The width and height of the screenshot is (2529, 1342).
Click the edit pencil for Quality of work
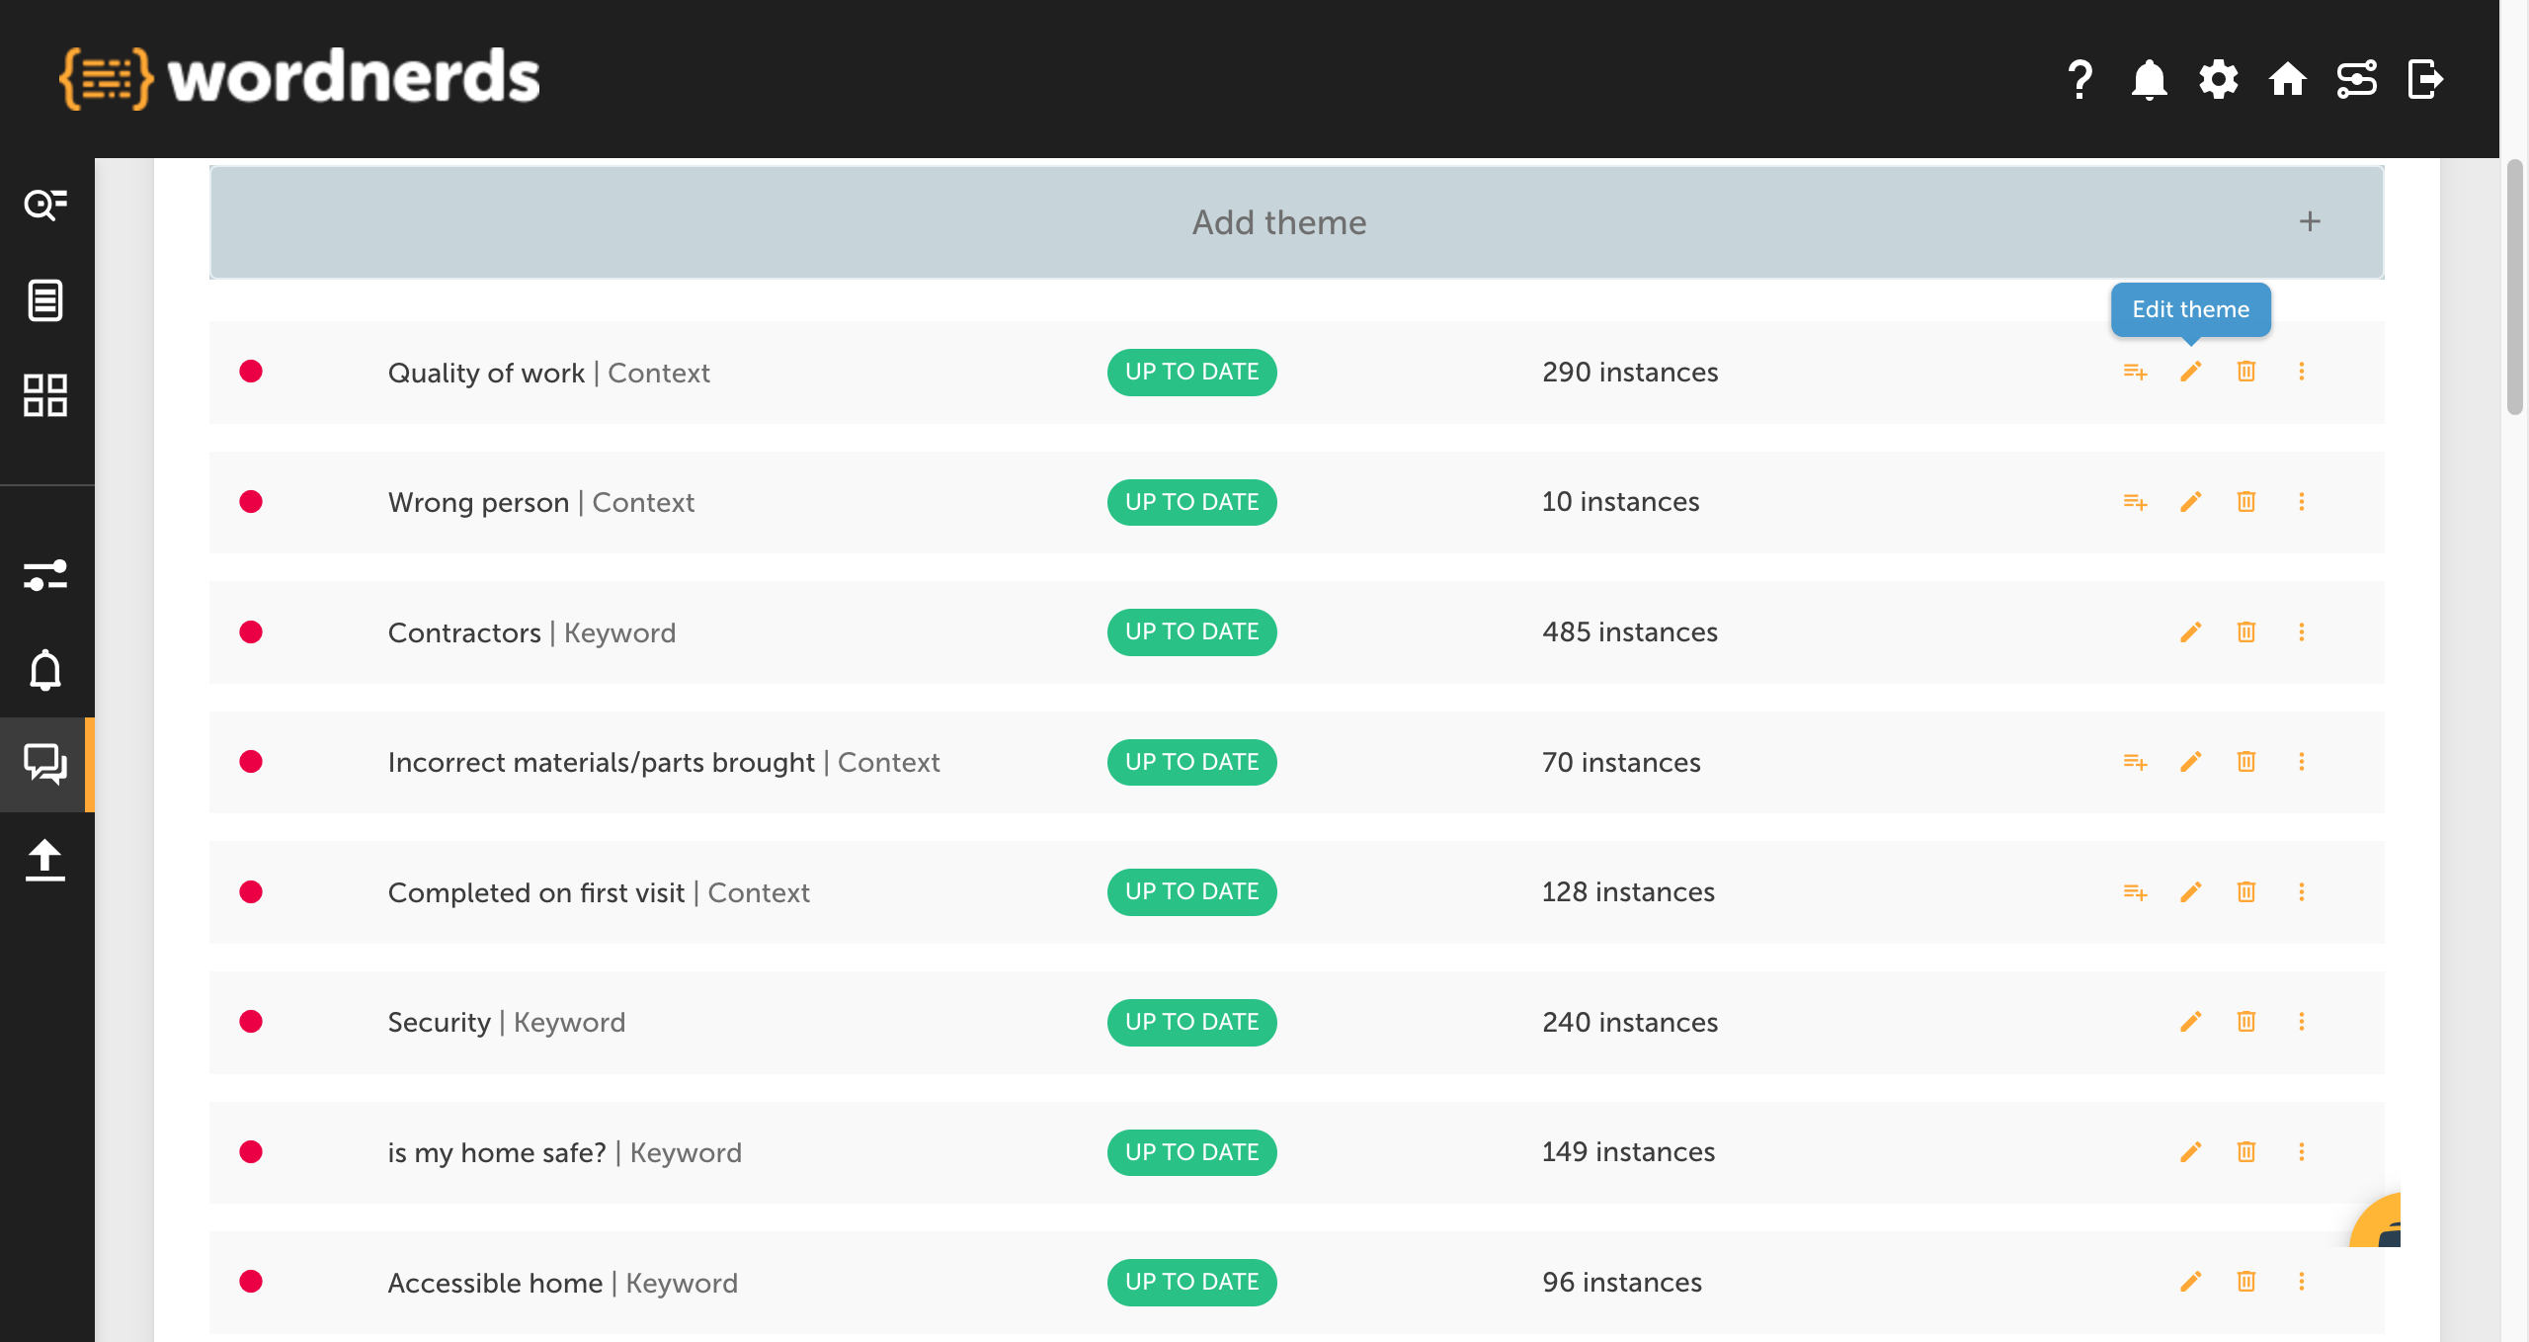pyautogui.click(x=2190, y=372)
